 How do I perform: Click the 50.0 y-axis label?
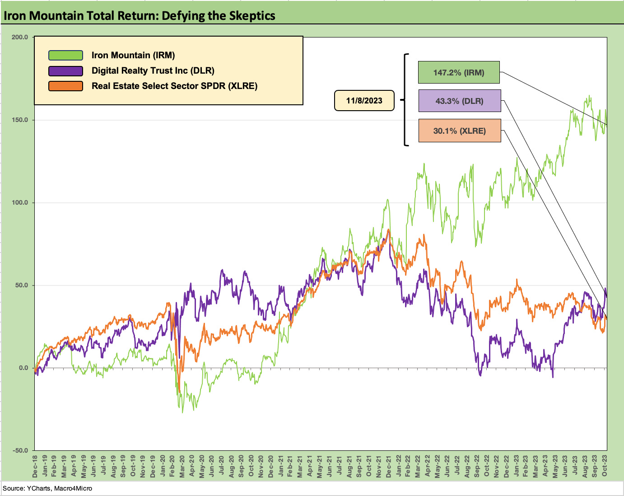tap(21, 285)
